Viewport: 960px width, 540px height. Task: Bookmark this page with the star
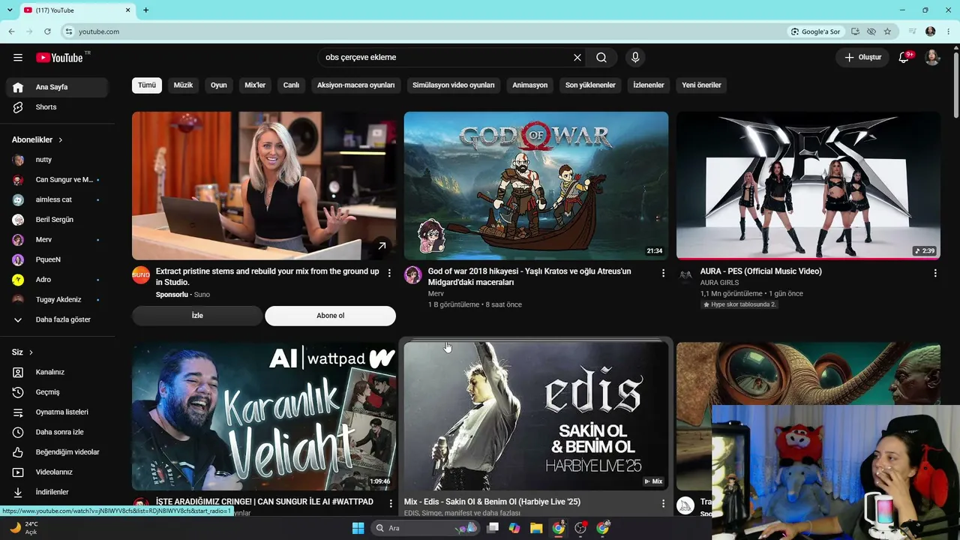(x=887, y=31)
